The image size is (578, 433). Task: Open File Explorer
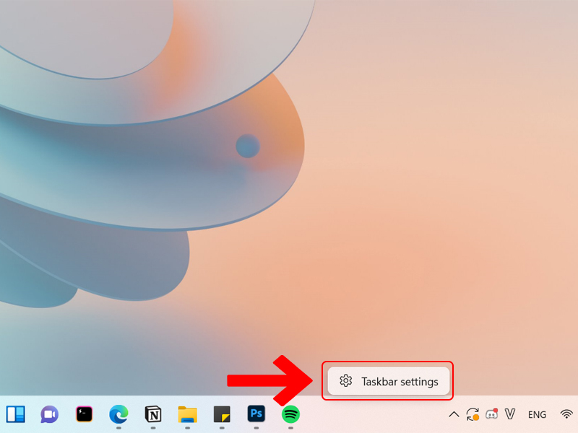click(186, 415)
